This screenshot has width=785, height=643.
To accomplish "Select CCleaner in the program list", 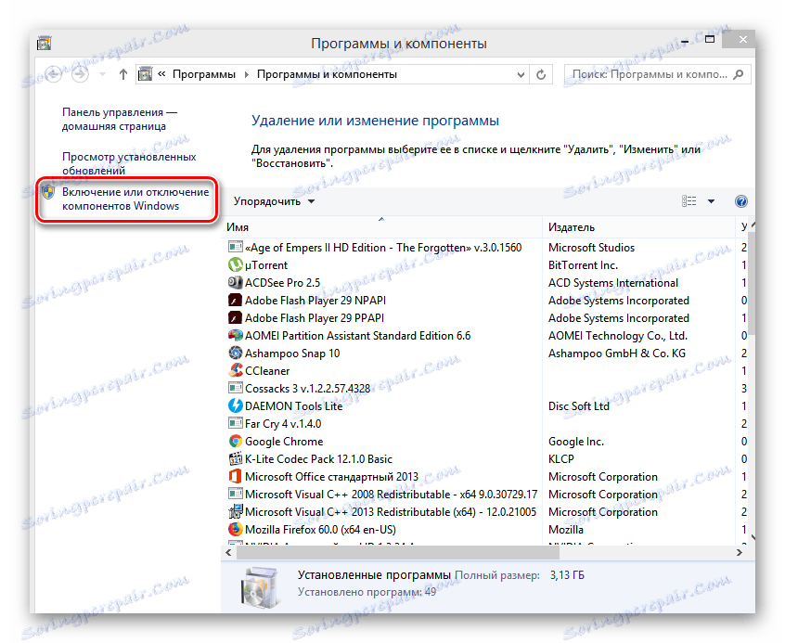I will (x=267, y=370).
